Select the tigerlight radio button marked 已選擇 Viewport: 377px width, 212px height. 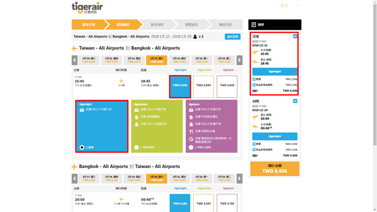tap(82, 147)
